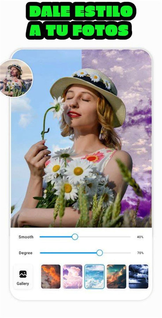This screenshot has height=318, width=162.
Task: Click the Smooth slider handle
Action: tap(75, 237)
